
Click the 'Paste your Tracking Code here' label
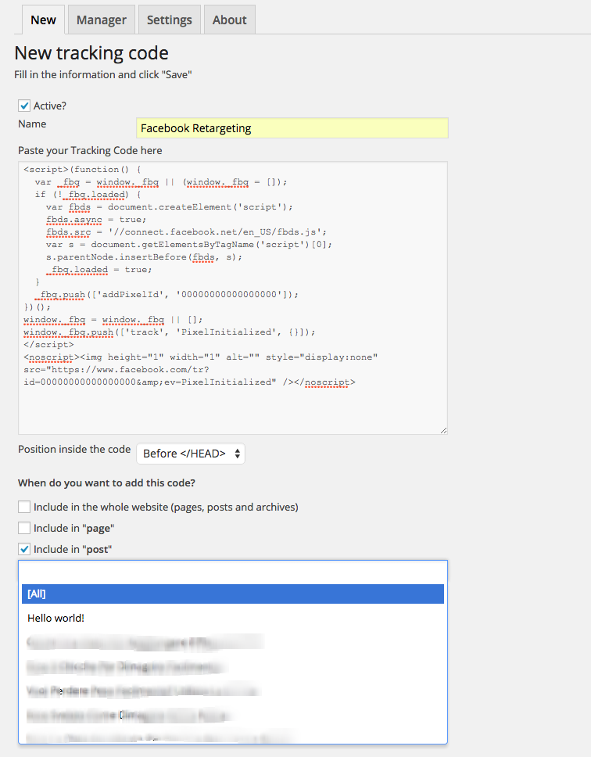(90, 151)
